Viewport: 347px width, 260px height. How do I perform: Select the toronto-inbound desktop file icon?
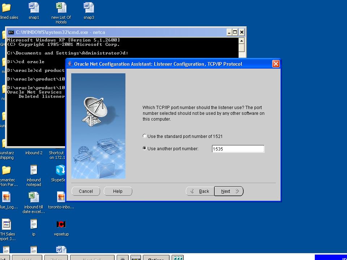[x=61, y=197]
